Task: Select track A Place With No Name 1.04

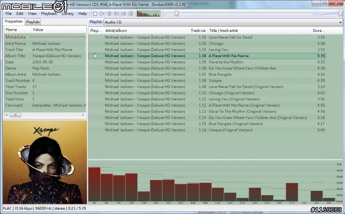Action: 207,56
